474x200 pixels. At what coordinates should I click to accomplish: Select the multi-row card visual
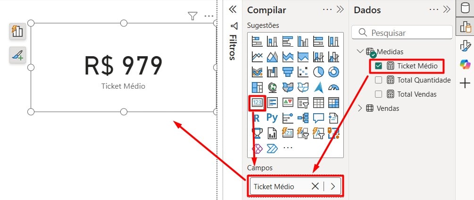pyautogui.click(x=272, y=103)
